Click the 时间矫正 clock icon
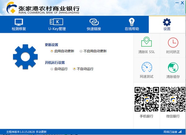Image resolution: width=186 pixels, height=135 pixels. (x=173, y=43)
